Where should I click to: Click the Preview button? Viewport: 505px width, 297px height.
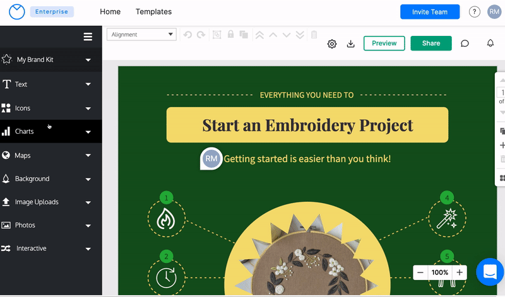click(384, 44)
